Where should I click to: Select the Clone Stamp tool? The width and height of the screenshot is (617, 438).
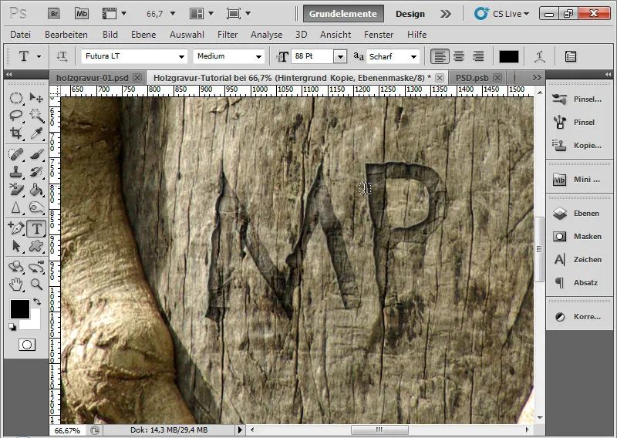(x=15, y=172)
